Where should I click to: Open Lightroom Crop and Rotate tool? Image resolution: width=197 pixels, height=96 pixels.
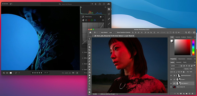coord(109,14)
